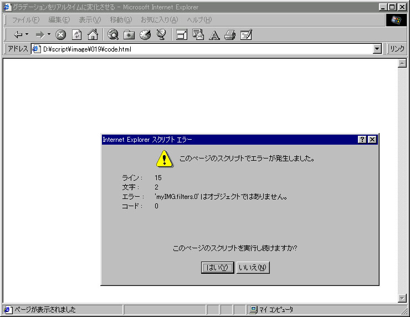Open the お気に入り(A) menu

[159, 20]
